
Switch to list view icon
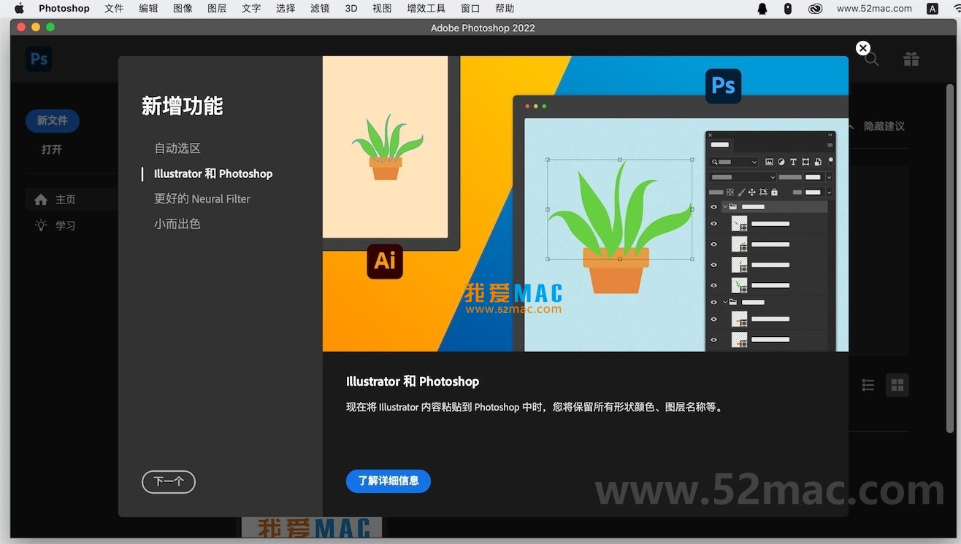868,385
